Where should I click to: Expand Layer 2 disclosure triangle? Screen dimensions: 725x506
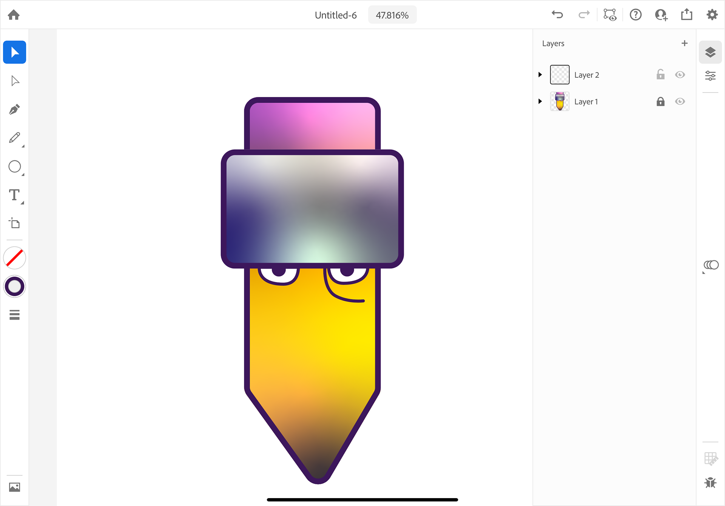coord(540,75)
